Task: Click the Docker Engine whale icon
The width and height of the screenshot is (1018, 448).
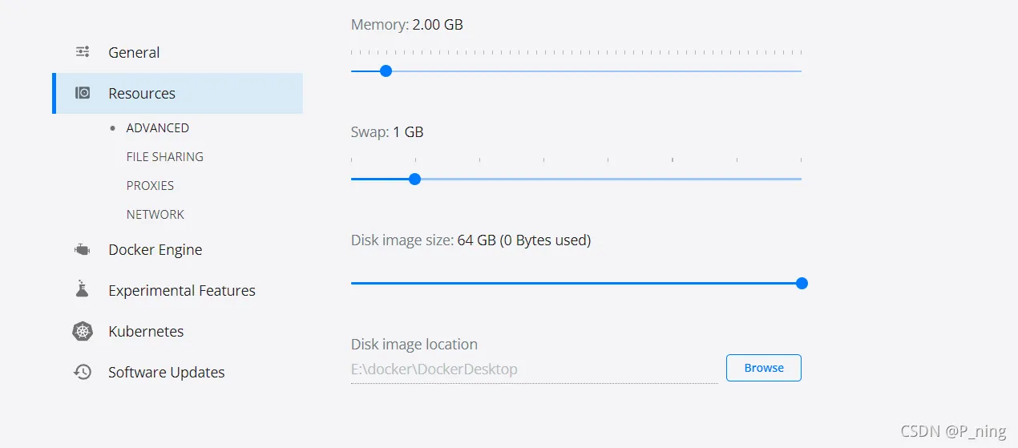Action: [83, 249]
